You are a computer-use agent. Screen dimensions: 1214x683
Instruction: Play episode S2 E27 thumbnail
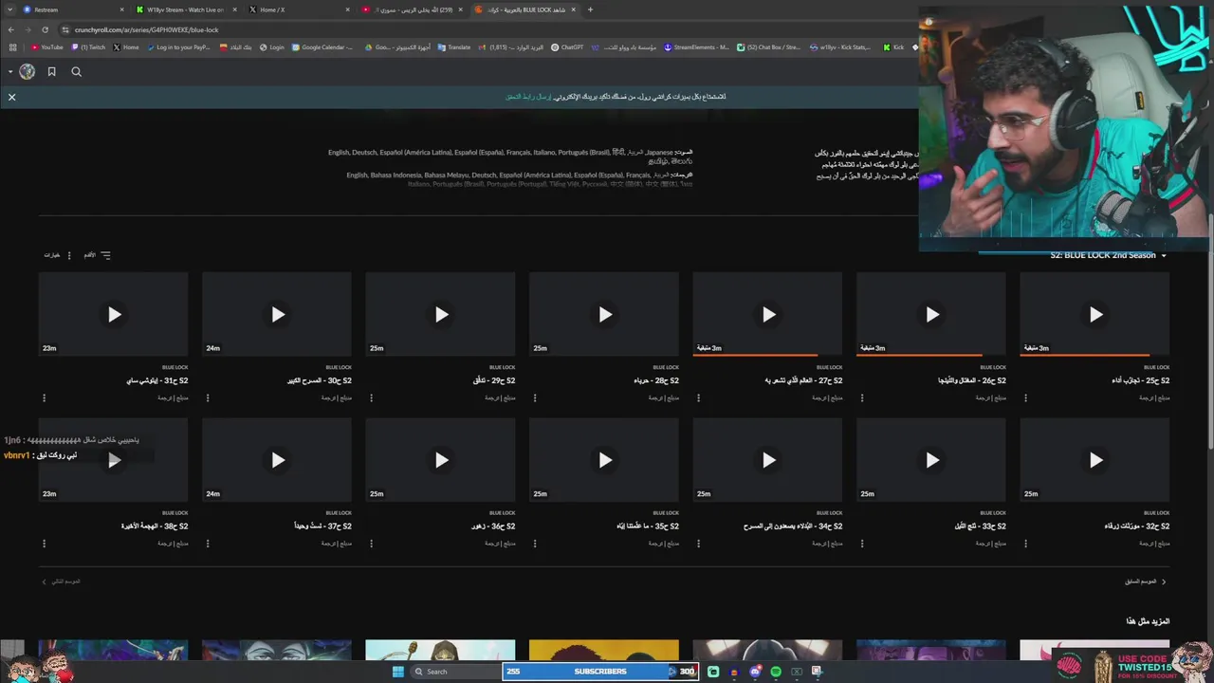point(768,314)
